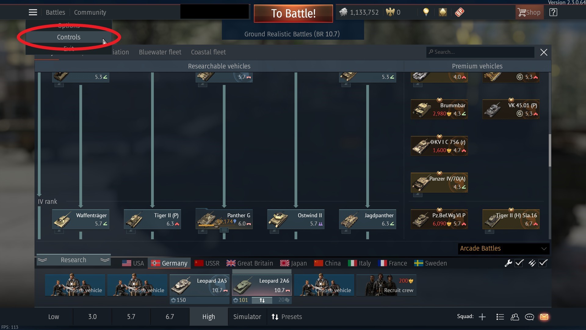Toggle the checkbox beside the ammo icon
586x330 pixels.
543,263
